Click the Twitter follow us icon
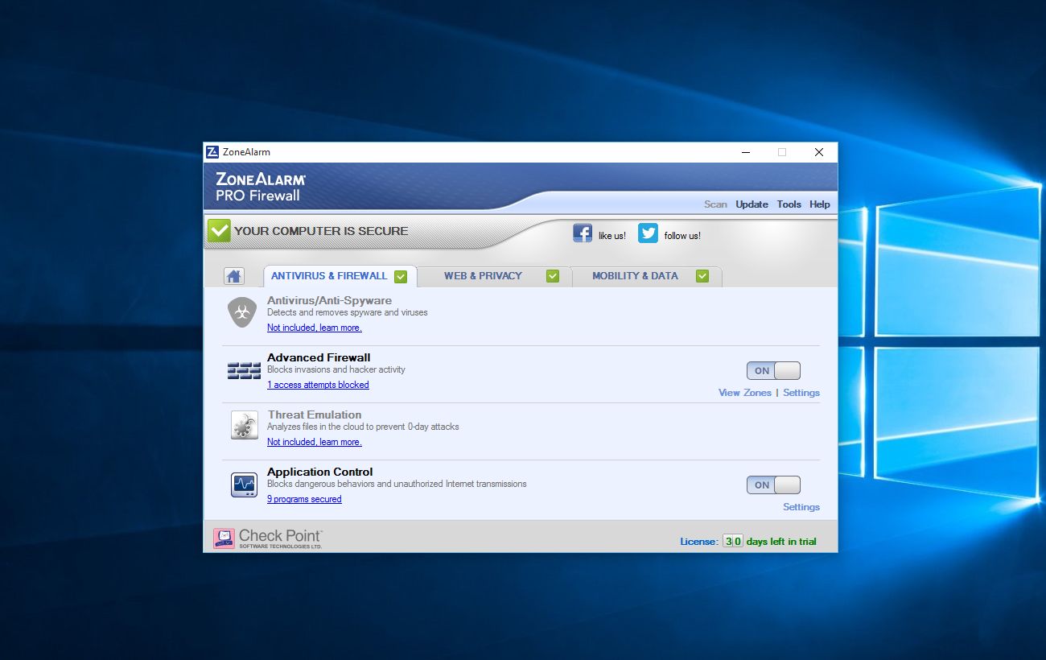This screenshot has width=1046, height=660. (x=648, y=233)
